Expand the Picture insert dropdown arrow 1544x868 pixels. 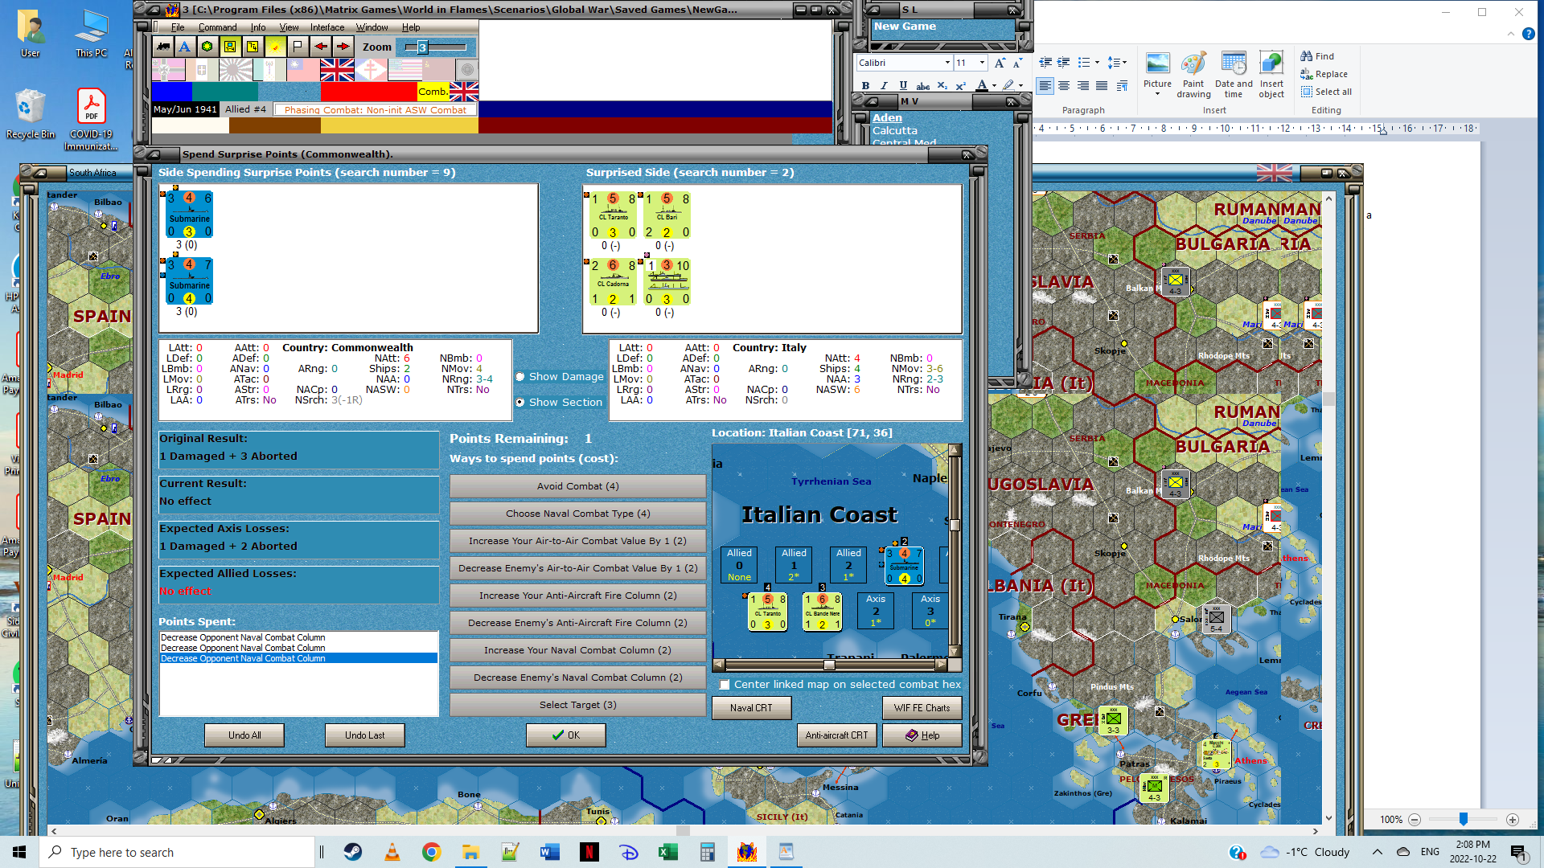tap(1157, 95)
